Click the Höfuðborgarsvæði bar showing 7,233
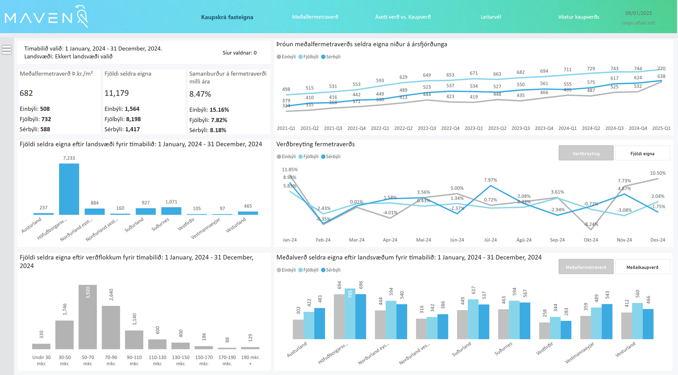 tap(69, 189)
